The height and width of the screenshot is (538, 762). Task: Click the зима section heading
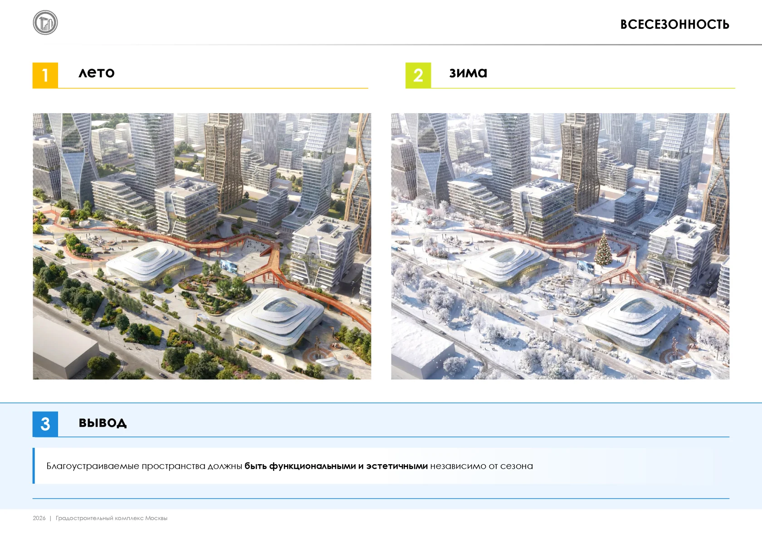coord(468,72)
